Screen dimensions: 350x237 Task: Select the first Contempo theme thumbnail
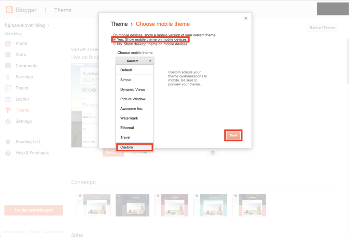[x=94, y=205]
